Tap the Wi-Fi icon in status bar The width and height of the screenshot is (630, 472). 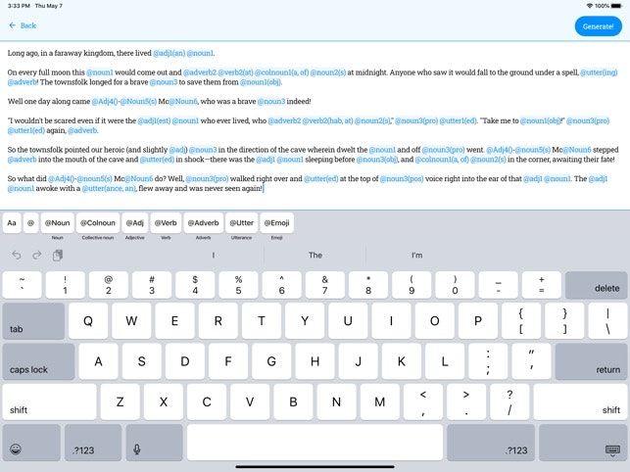(x=590, y=6)
